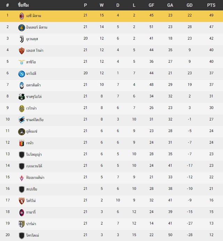This screenshot has height=241, width=223.
Task: Click the Juventus logo in row 3
Action: click(x=22, y=39)
